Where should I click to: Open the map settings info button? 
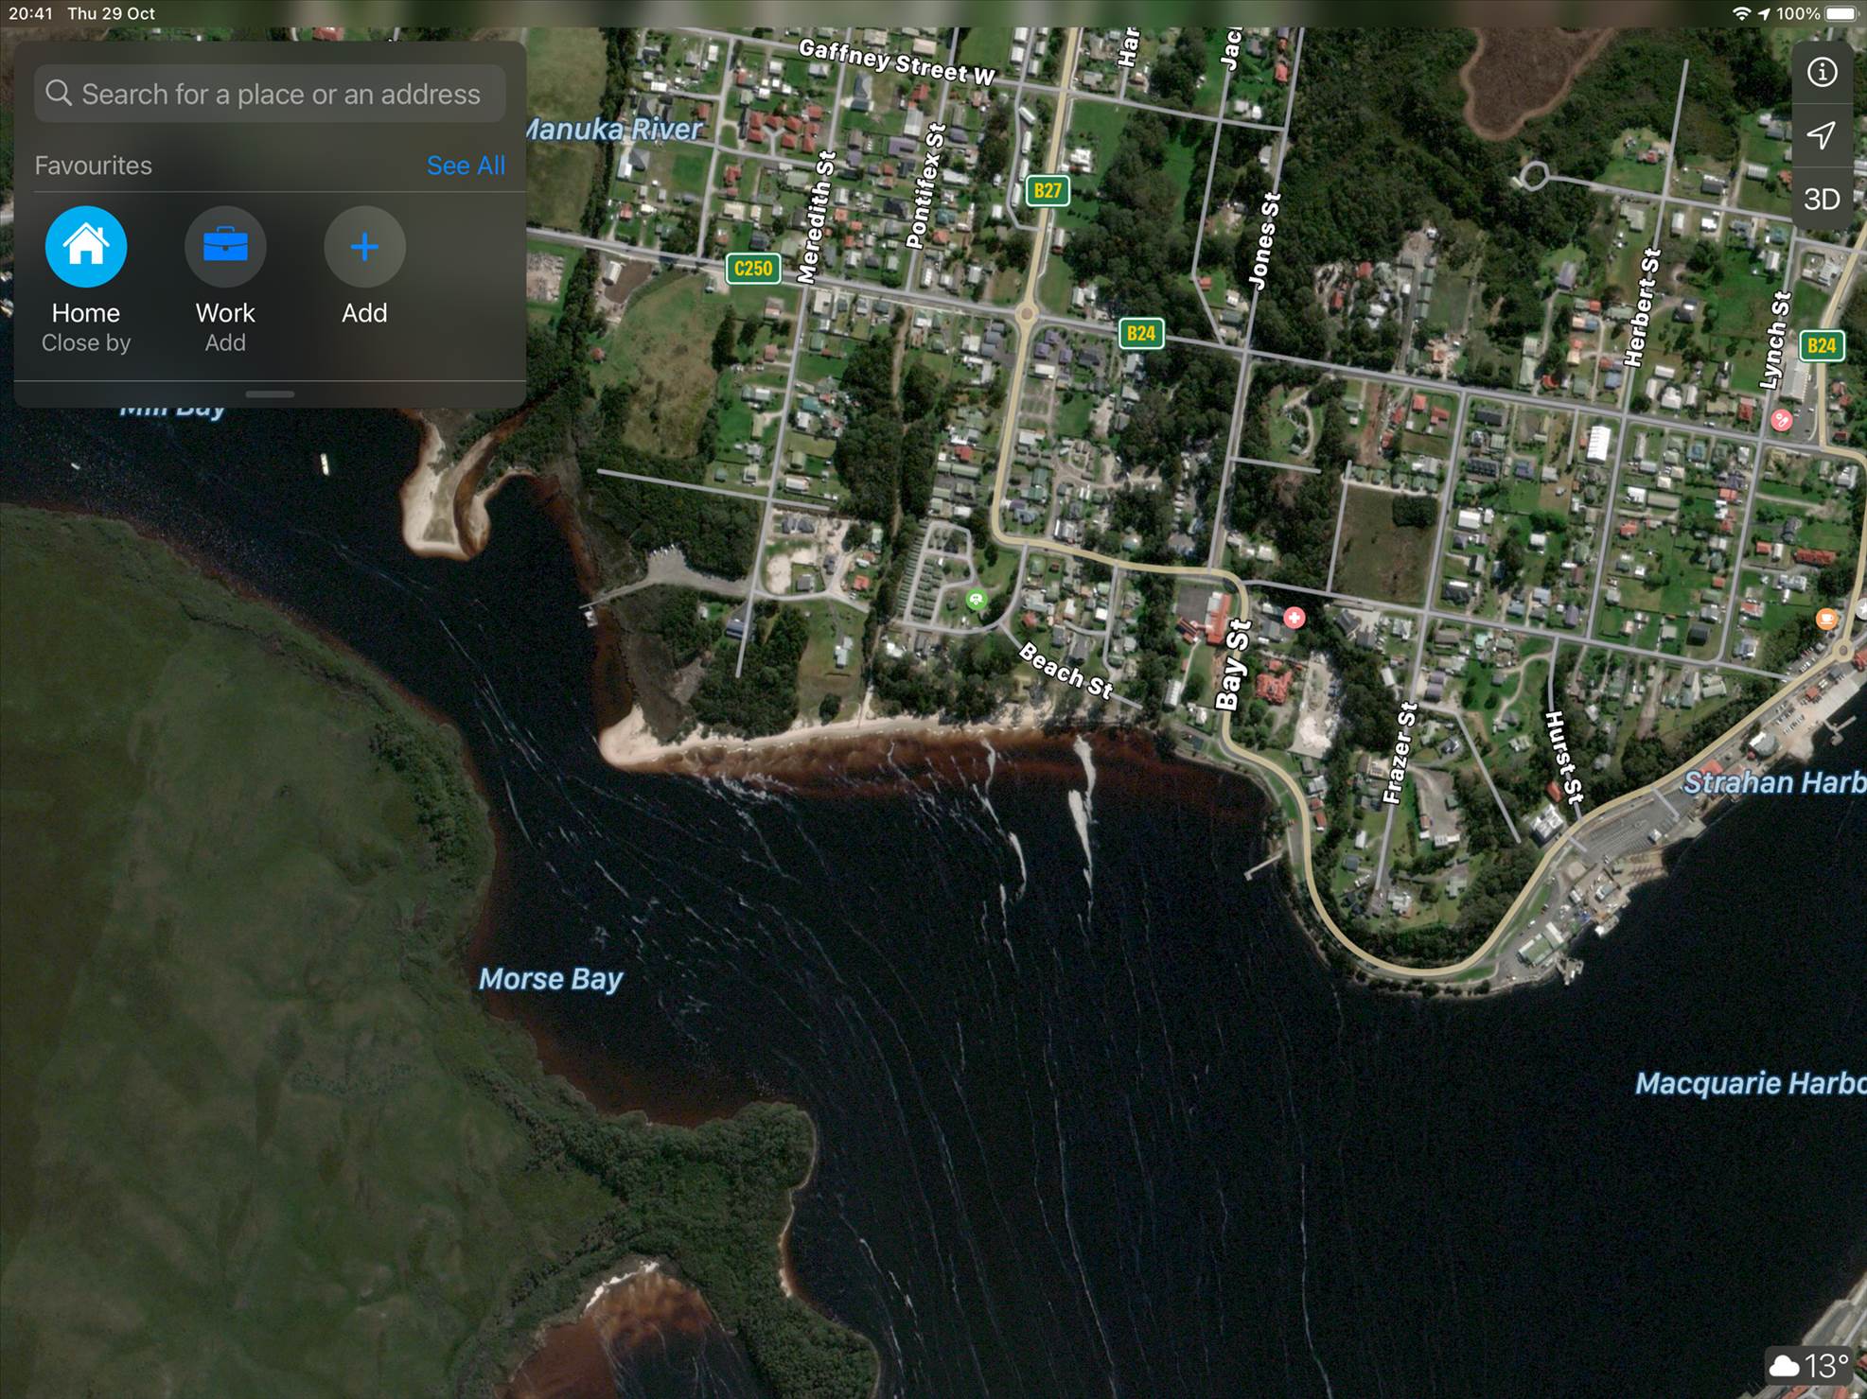[x=1822, y=73]
